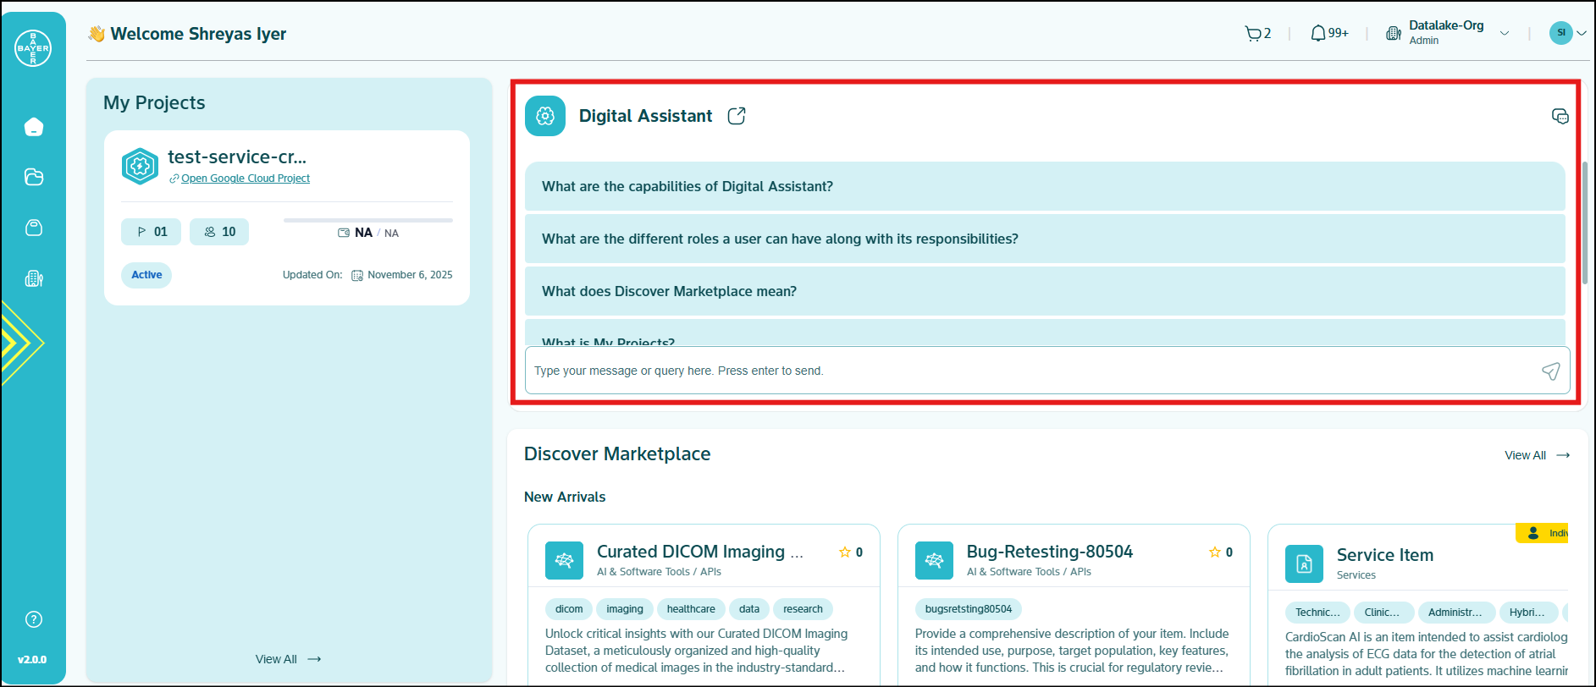Image resolution: width=1596 pixels, height=687 pixels.
Task: Star the Curated DICOM Imaging item
Action: tap(844, 552)
